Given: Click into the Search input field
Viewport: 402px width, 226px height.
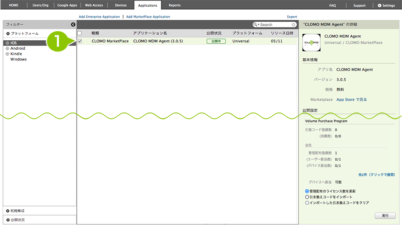Looking at the screenshot, I should click(275, 24).
